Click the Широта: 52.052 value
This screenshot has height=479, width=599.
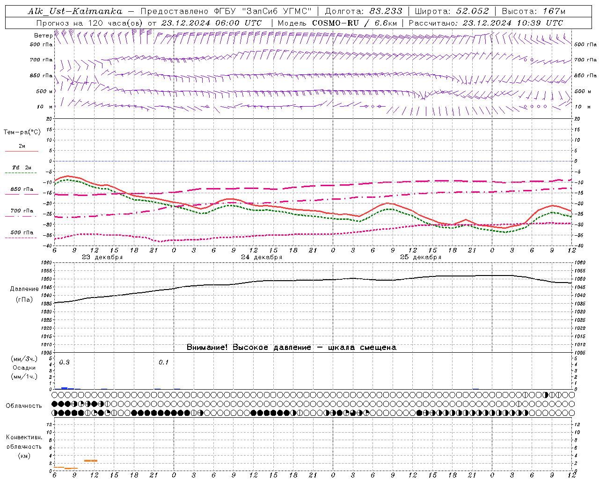coord(452,11)
